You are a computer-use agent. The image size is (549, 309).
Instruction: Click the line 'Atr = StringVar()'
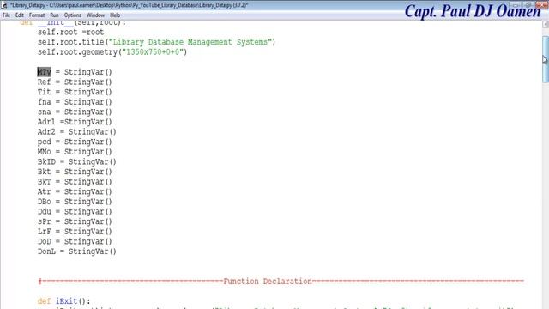pos(75,192)
